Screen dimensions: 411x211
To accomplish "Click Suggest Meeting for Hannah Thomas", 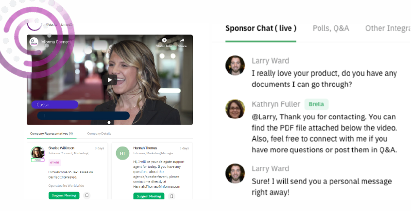I will (149, 196).
